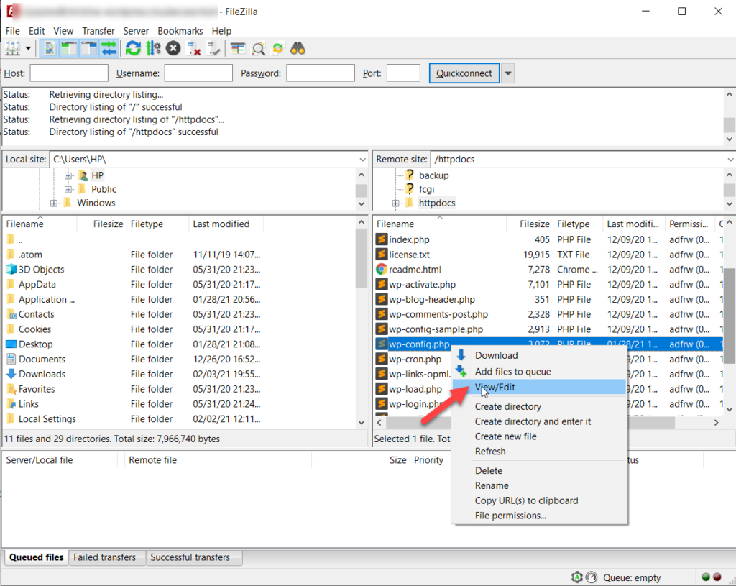
Task: Select the Contacts folder icon
Action: [11, 315]
